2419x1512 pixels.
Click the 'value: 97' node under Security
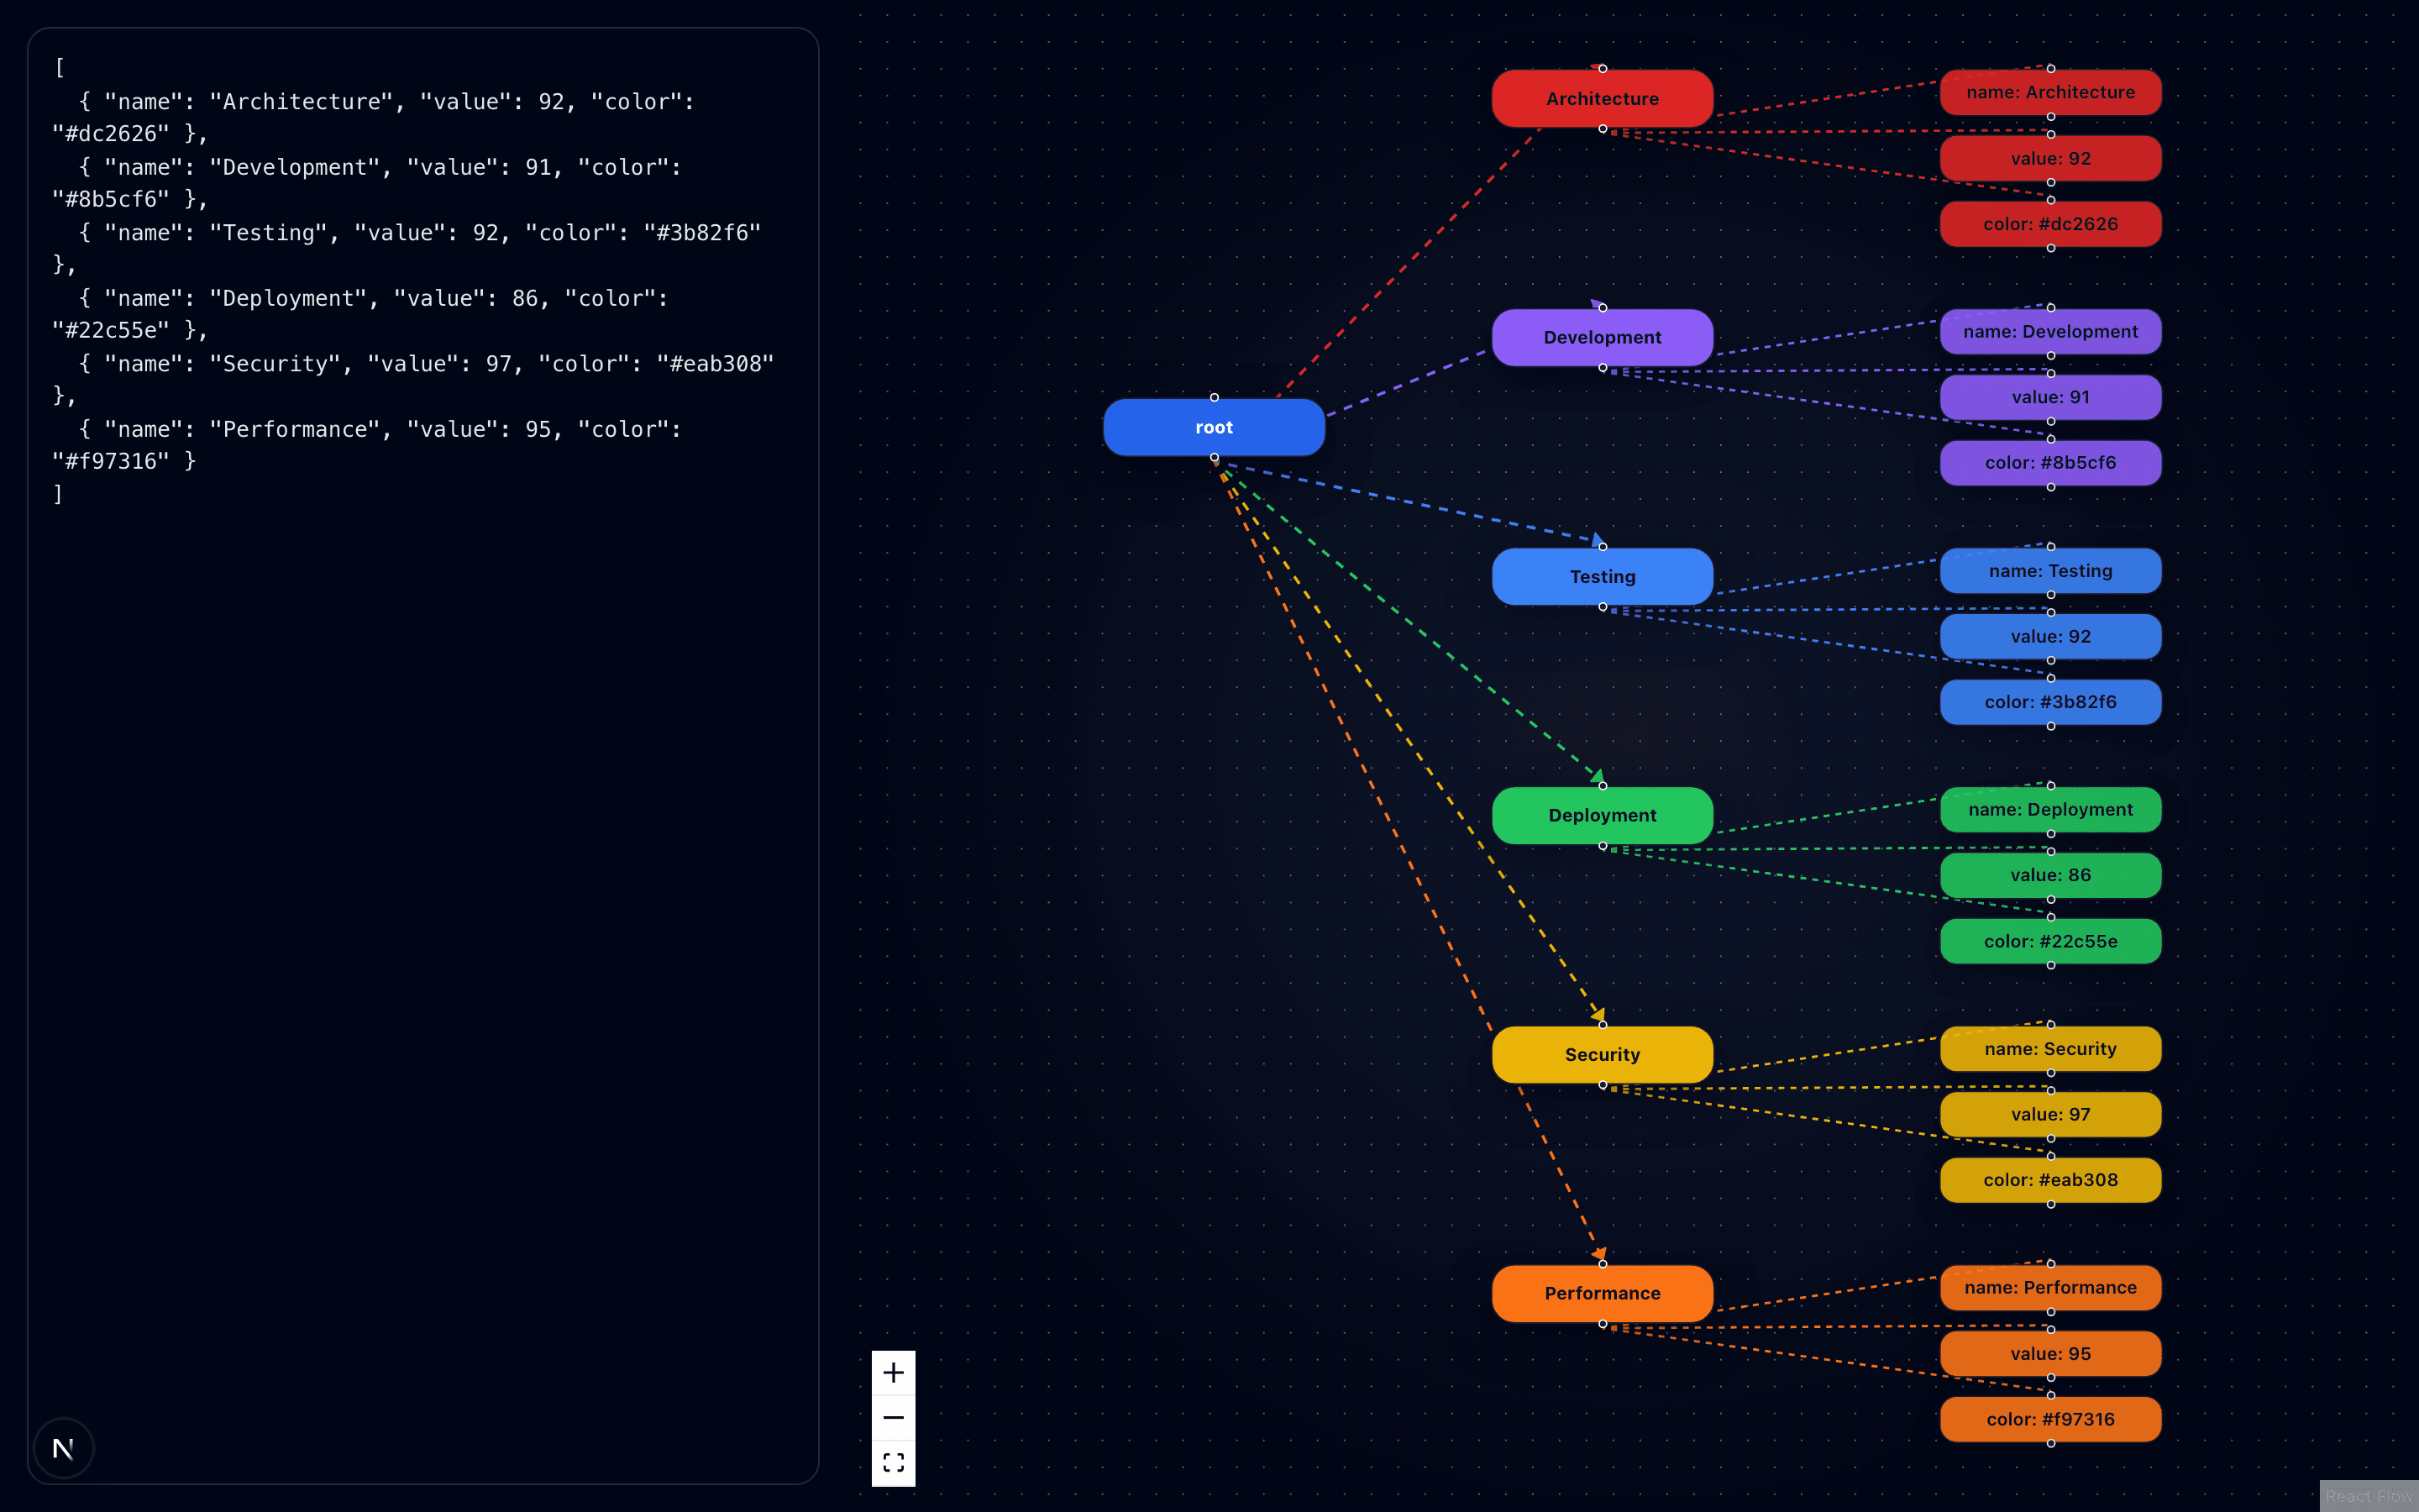point(2050,1114)
